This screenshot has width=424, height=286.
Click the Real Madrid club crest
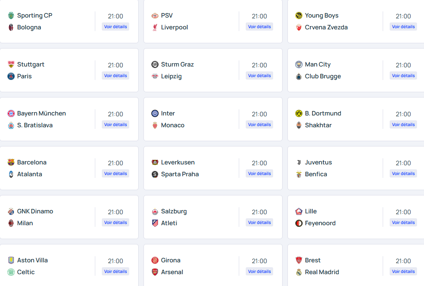(299, 272)
